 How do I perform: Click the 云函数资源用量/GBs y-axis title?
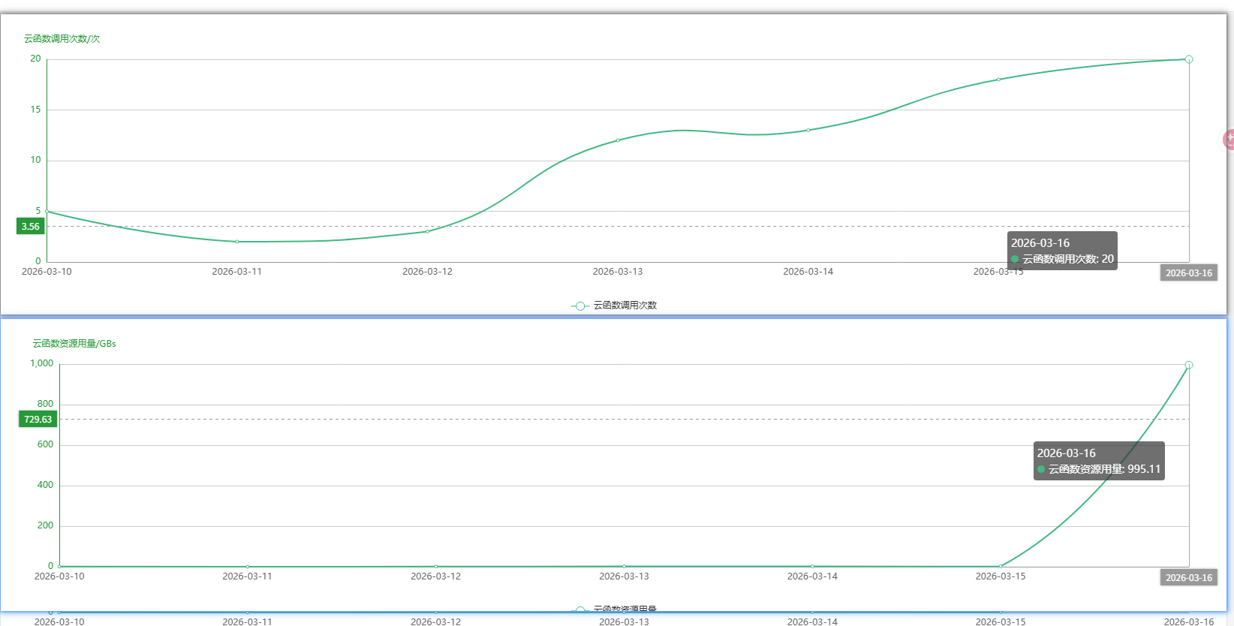coord(74,344)
